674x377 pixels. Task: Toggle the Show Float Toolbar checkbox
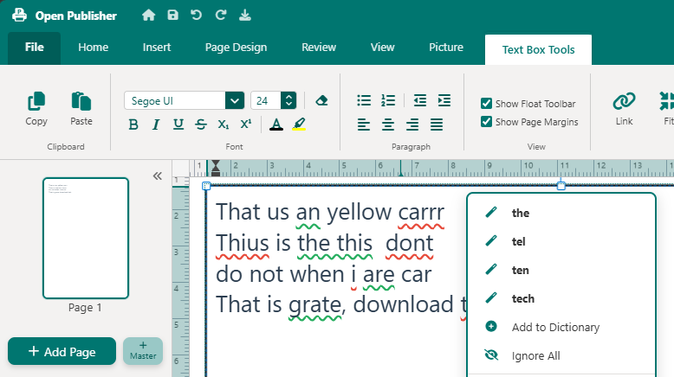pos(486,104)
